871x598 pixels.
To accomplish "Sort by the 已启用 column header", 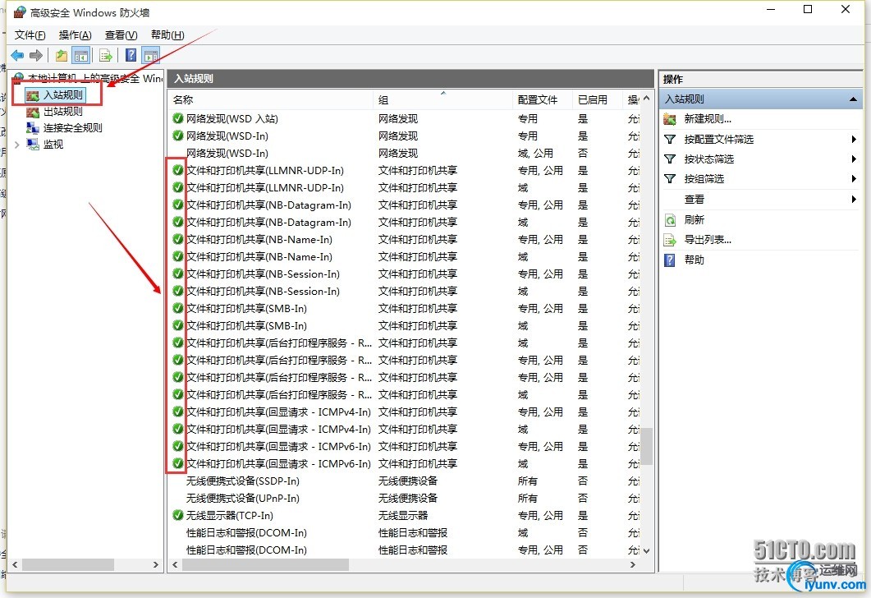I will coord(597,100).
